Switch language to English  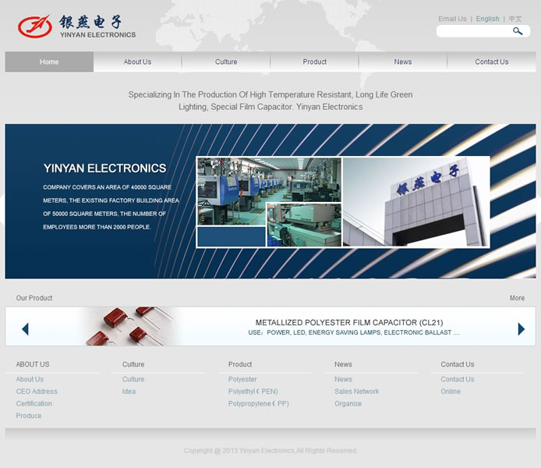[487, 19]
